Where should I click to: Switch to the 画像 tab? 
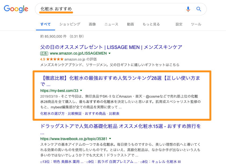tap(92, 24)
